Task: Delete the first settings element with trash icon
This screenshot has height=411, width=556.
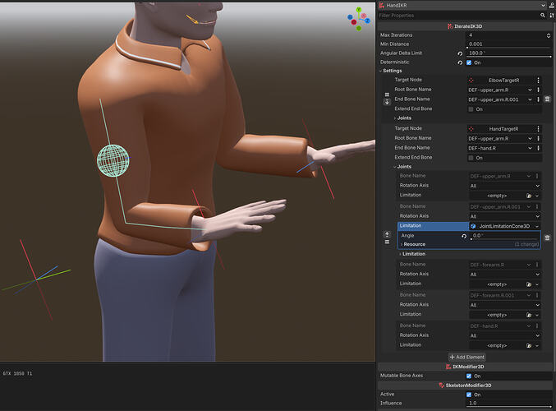Action: coord(547,99)
